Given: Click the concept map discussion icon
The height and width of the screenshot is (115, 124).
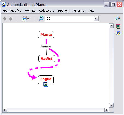Looking at the screenshot, I should [x=118, y=34].
